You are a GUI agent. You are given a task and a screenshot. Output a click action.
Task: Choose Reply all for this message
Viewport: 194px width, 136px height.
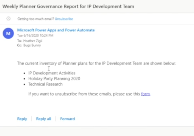click(44, 119)
